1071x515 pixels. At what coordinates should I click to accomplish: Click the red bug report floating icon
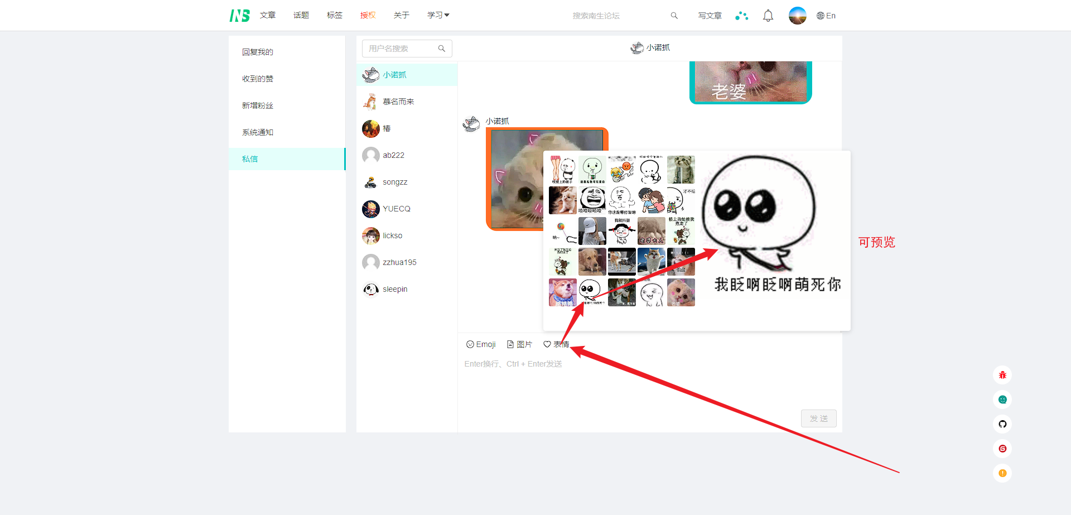click(1002, 375)
